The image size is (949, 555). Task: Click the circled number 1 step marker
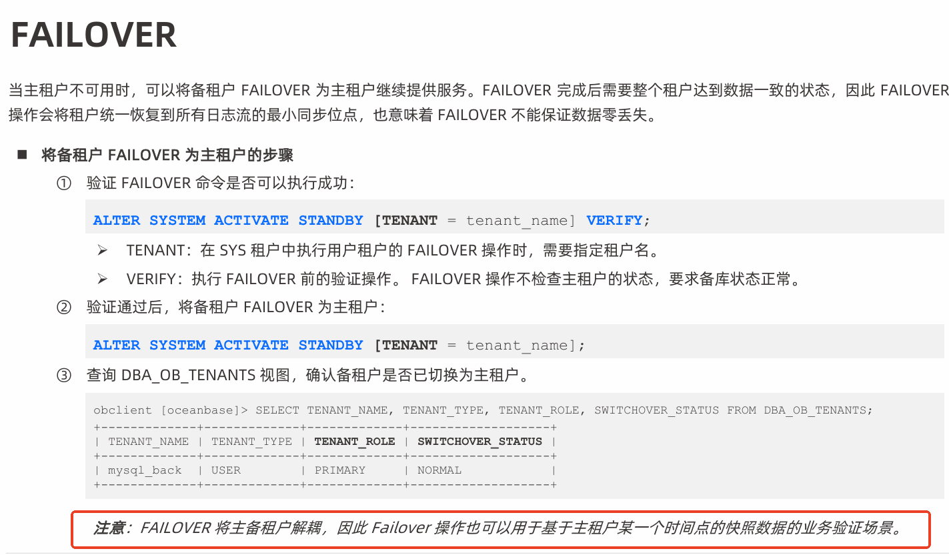click(x=63, y=183)
